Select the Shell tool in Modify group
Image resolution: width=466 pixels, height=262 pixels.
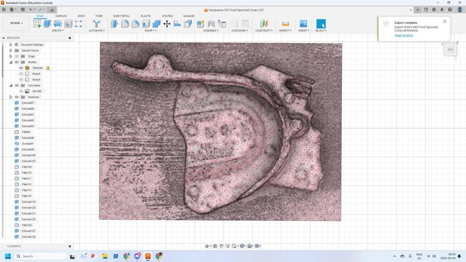click(x=146, y=24)
